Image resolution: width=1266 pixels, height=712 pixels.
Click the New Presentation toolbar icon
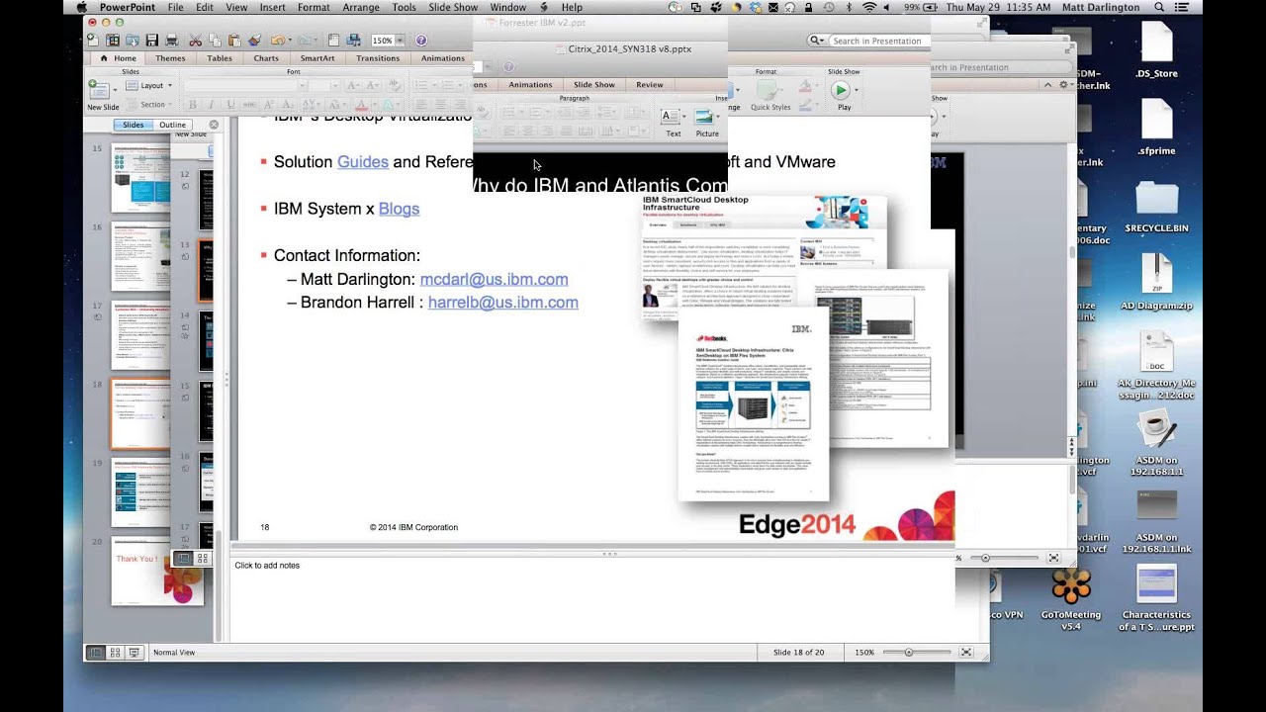tap(93, 41)
